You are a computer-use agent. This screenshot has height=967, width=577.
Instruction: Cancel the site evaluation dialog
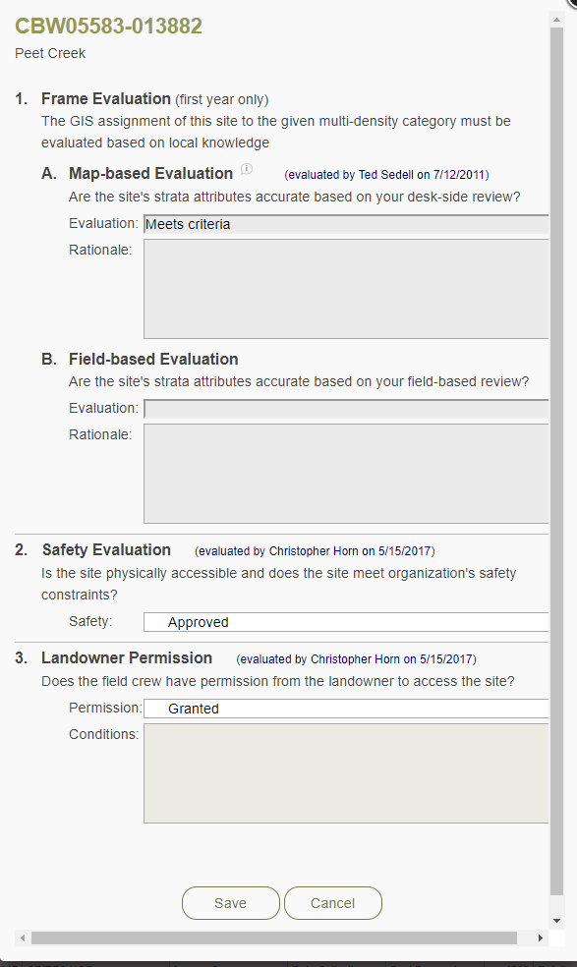point(333,903)
